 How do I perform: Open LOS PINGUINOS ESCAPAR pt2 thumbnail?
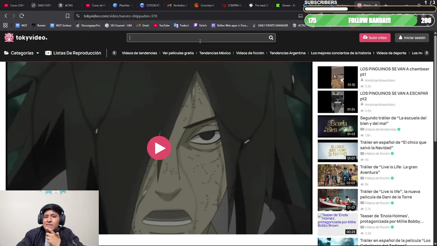point(338,102)
